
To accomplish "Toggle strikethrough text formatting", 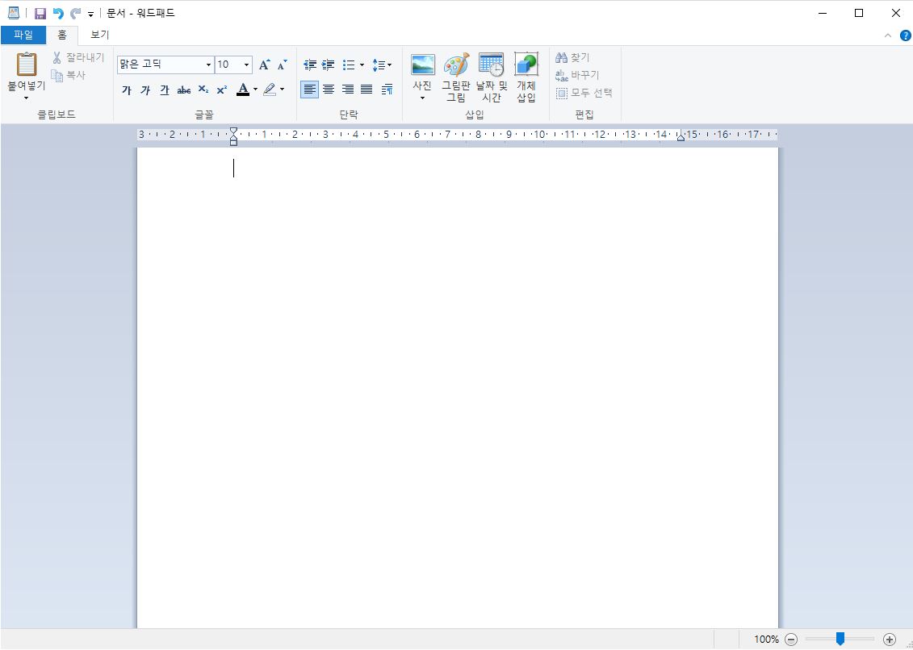I will point(184,90).
